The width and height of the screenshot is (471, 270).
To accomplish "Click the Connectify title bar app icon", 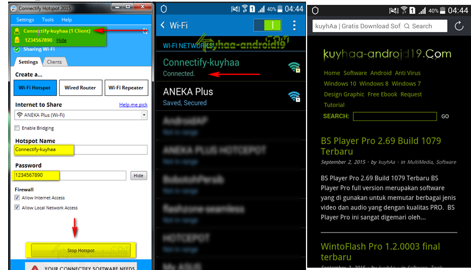I will pyautogui.click(x=14, y=8).
